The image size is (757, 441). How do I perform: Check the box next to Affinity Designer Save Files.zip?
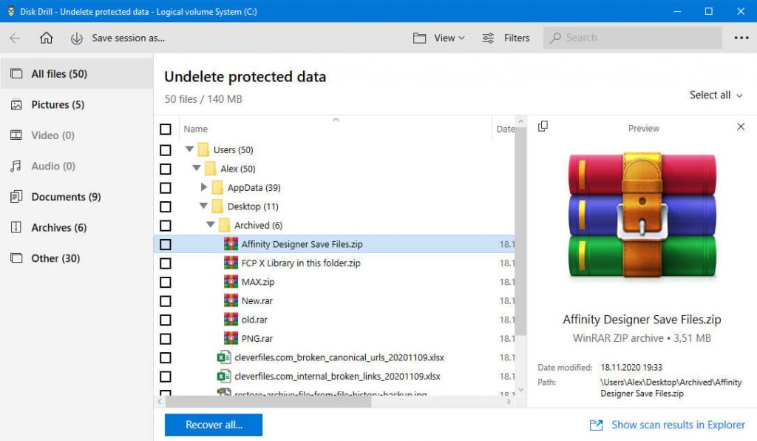pyautogui.click(x=165, y=244)
